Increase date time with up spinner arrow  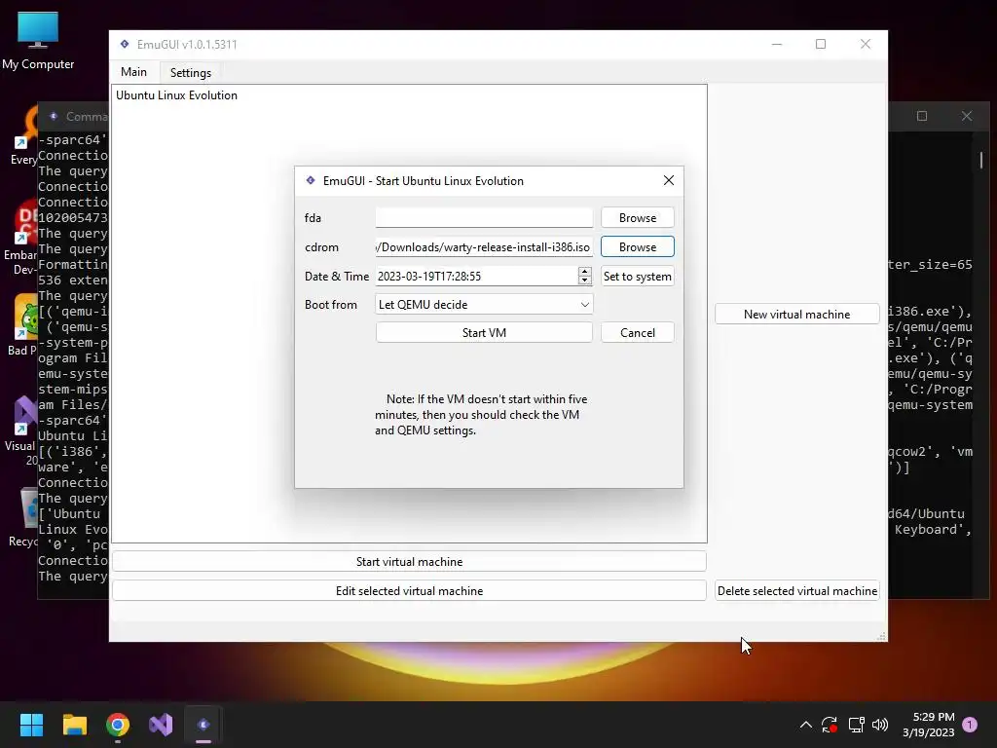[584, 272]
